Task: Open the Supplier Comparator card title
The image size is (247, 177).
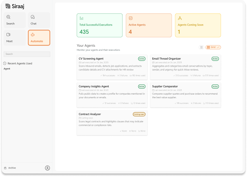Action: [x=165, y=86]
